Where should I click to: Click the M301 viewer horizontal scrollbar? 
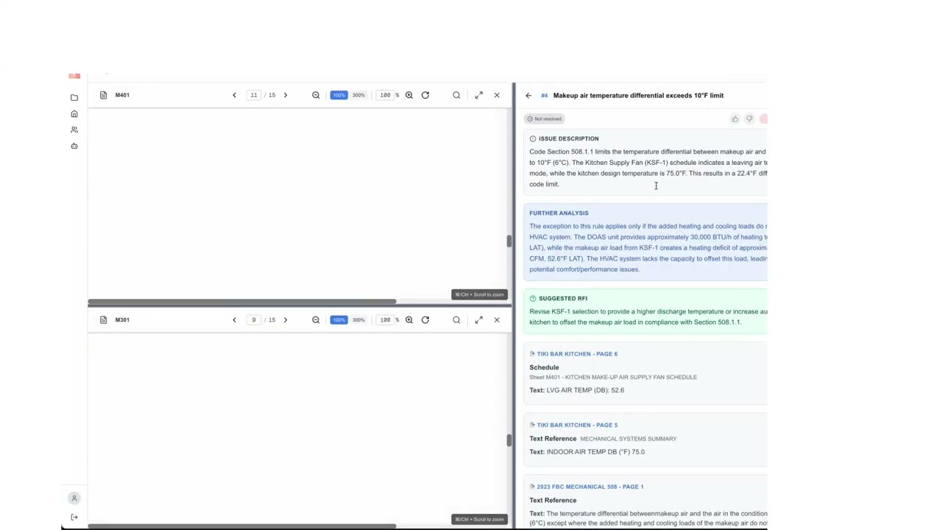pos(242,526)
